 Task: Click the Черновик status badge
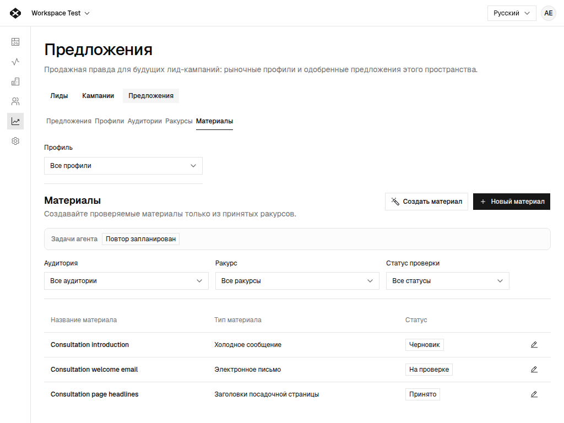(425, 345)
